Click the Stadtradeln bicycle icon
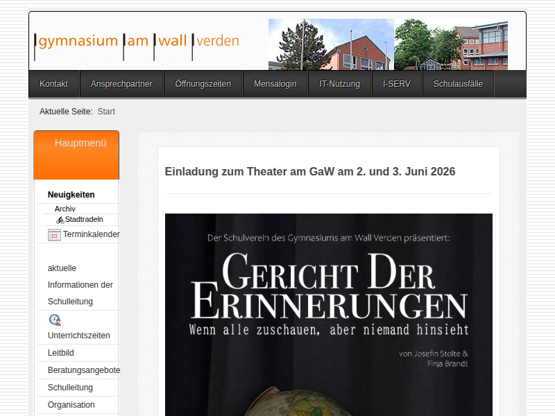Screen dimensions: 555x416 [60, 220]
